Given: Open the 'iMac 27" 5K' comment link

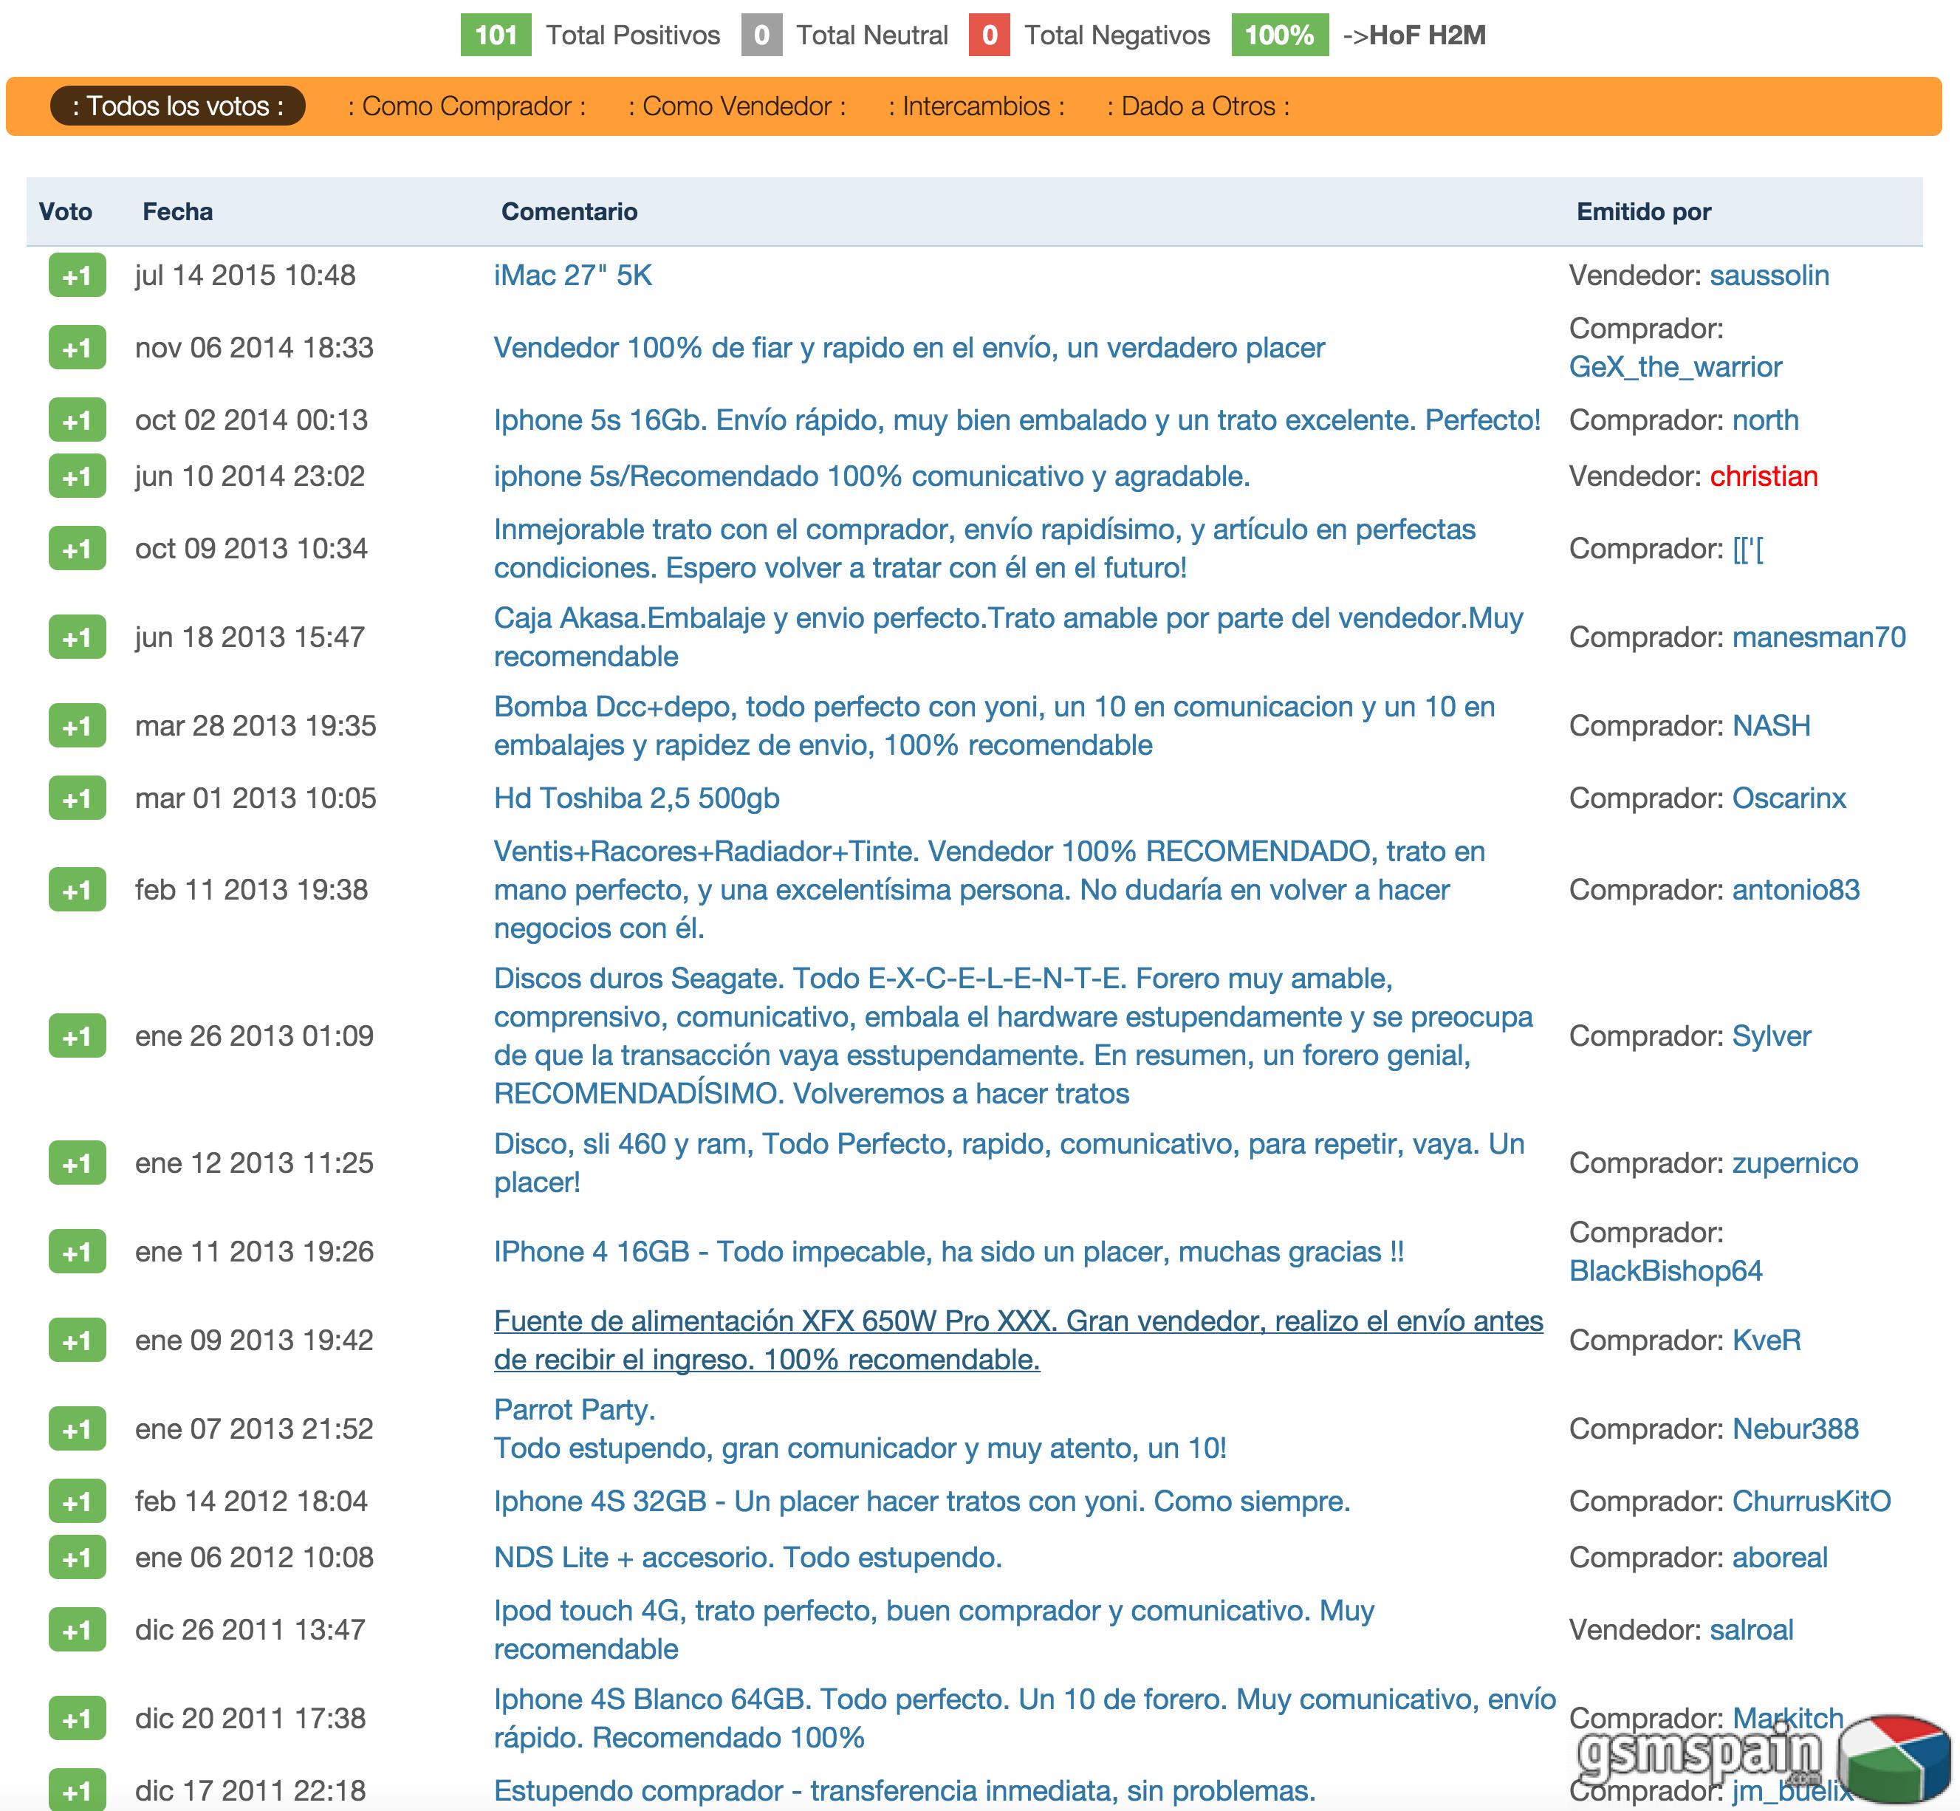Looking at the screenshot, I should tap(572, 275).
